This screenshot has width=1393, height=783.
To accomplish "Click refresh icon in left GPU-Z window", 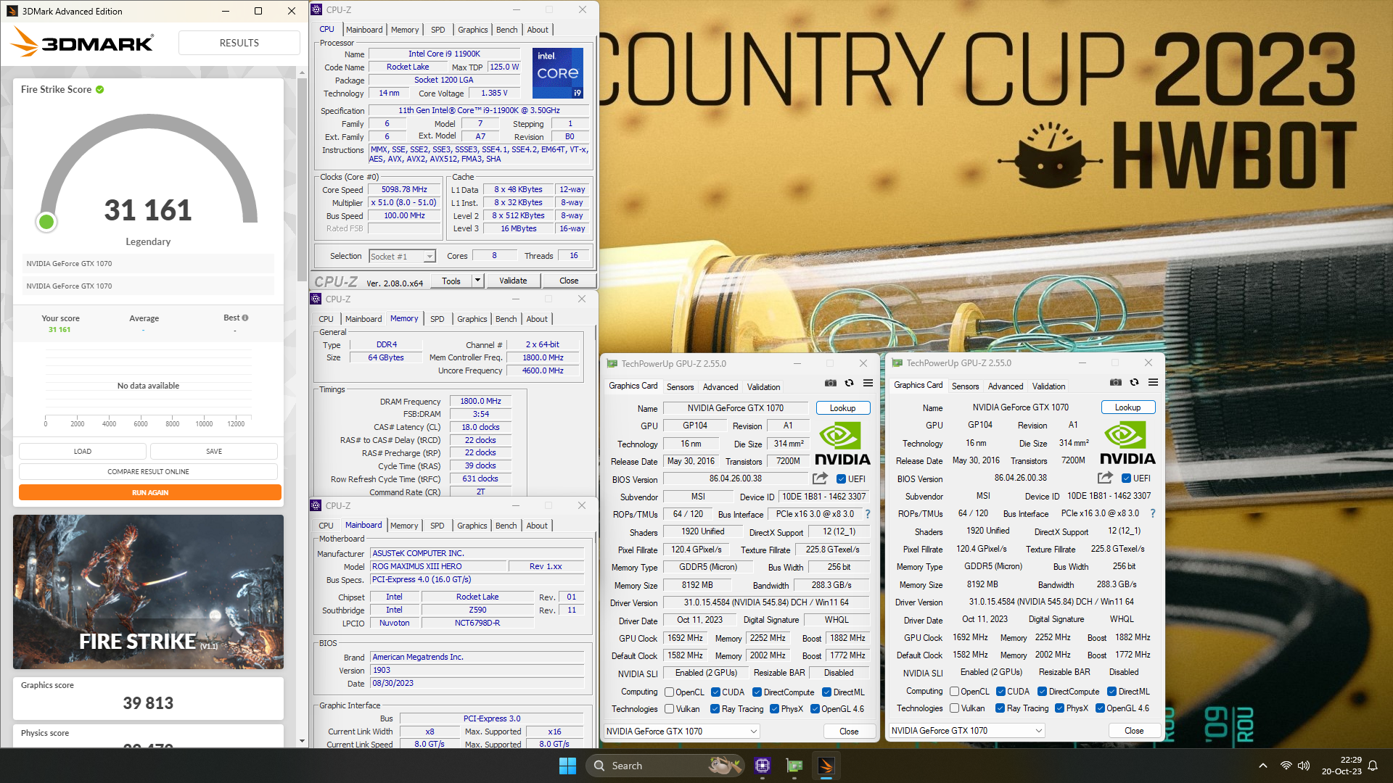I will coord(849,383).
